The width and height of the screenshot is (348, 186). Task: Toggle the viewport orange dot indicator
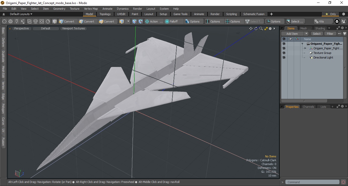(x=10, y=29)
